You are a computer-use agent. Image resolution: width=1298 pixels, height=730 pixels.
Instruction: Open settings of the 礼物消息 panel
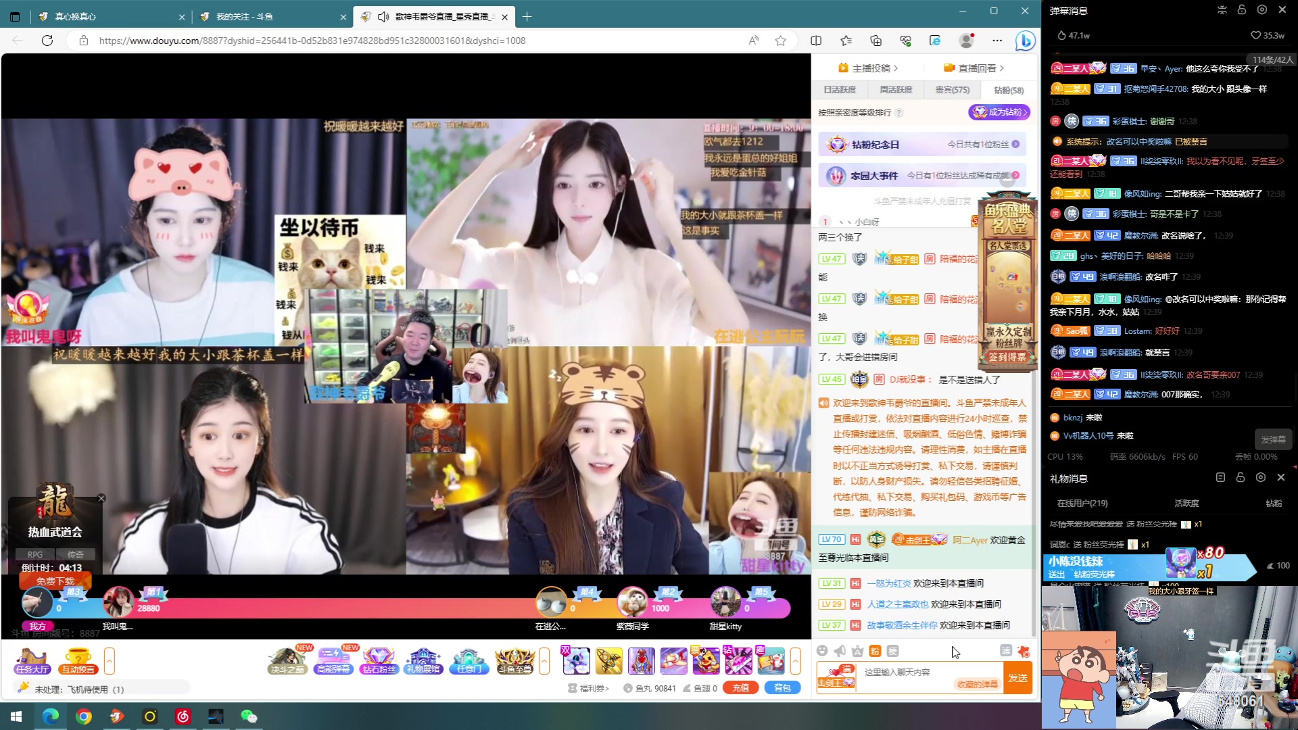1261,477
